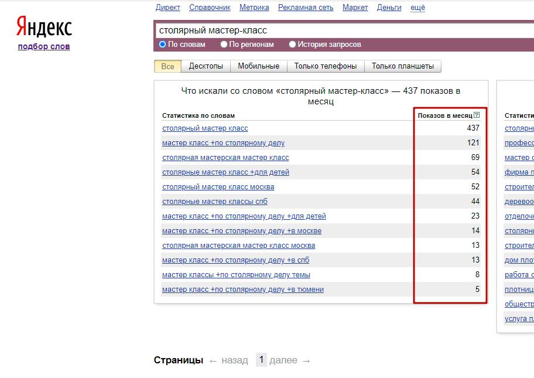Click the 52 impressions value
This screenshot has height=378, width=534.
[475, 187]
